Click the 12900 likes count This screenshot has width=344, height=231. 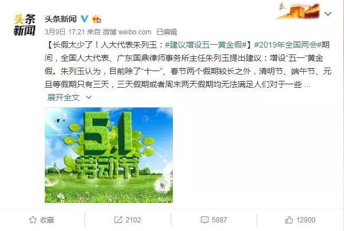click(x=306, y=220)
